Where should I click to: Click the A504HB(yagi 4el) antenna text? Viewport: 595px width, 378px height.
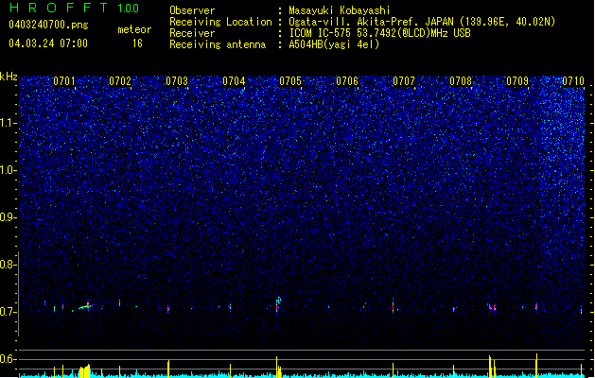[x=334, y=44]
